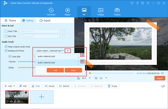Click the preview playback progress slider

pyautogui.click(x=112, y=73)
